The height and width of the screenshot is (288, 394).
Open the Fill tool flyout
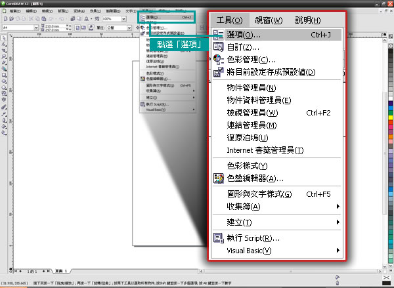click(x=4, y=127)
